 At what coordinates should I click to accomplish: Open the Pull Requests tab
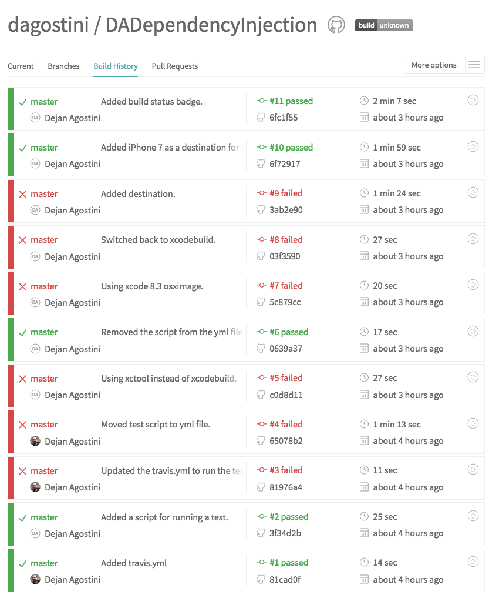[175, 66]
